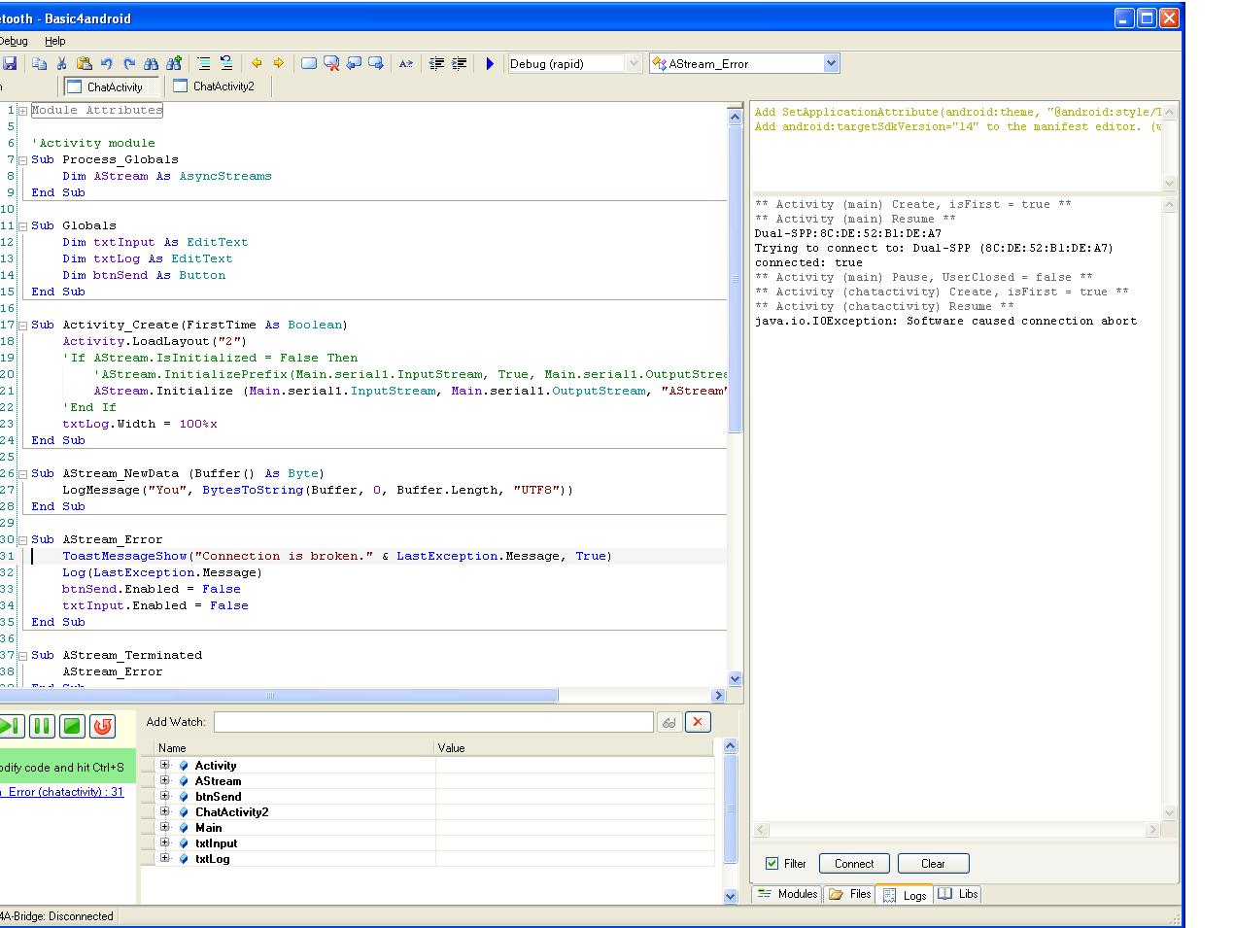Go to previous bookmark icon

tap(354, 63)
